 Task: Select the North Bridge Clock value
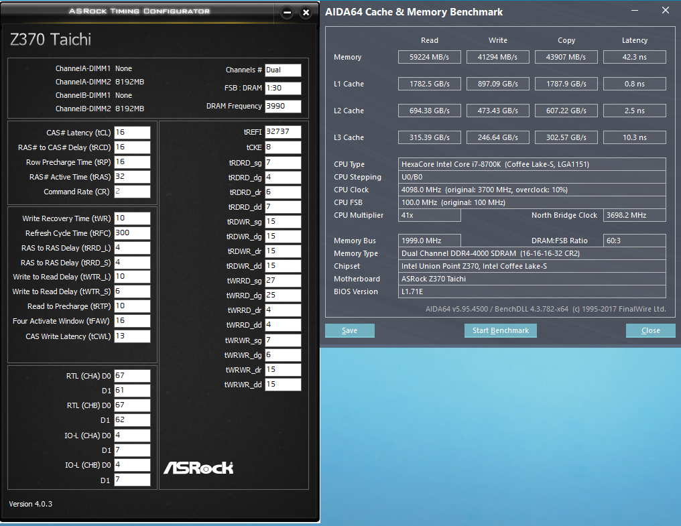coord(635,216)
